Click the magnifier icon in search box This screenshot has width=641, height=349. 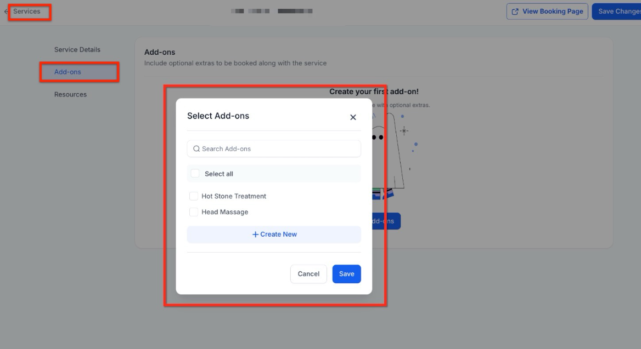196,148
